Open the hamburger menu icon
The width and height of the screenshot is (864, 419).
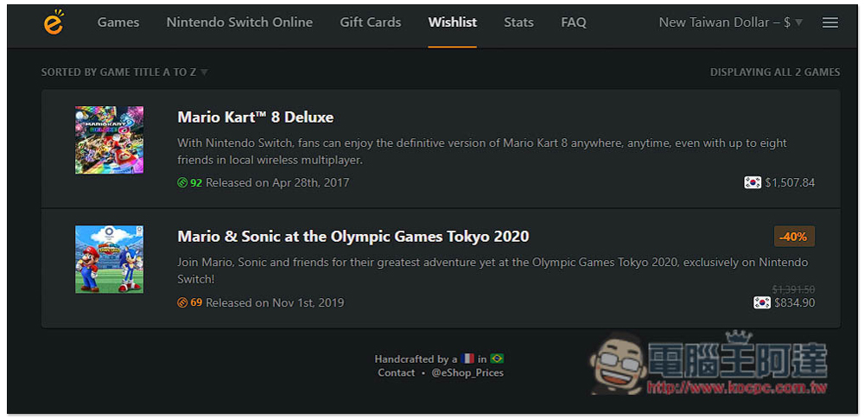829,22
